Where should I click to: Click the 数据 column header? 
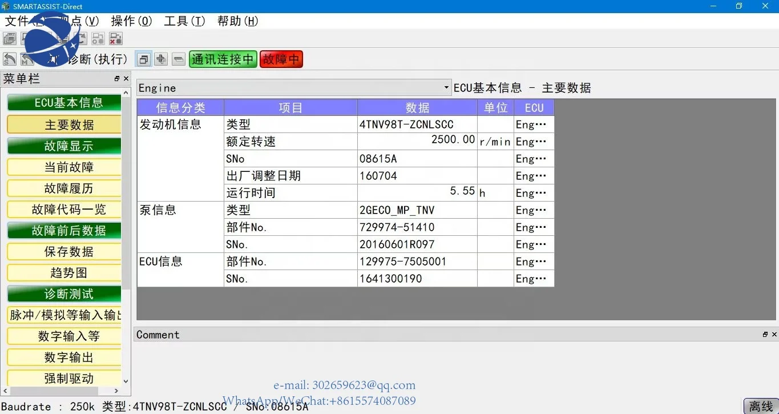(x=417, y=107)
